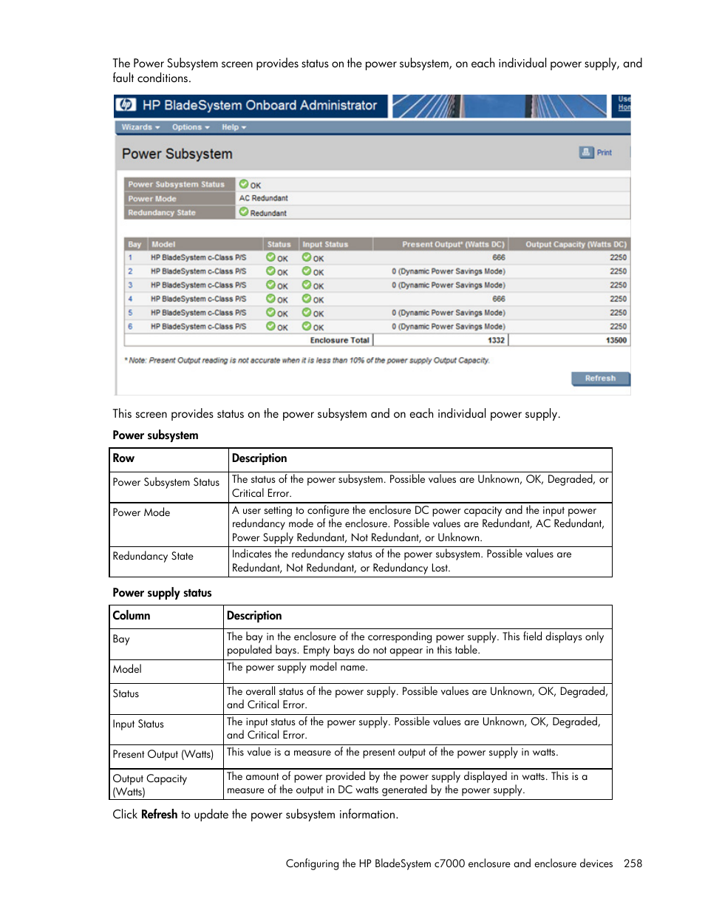The height and width of the screenshot is (913, 705).
Task: Click the Input Status OK icon for bay 3
Action: (307, 285)
